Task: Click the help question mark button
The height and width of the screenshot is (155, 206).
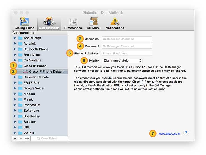Action: tap(186, 133)
